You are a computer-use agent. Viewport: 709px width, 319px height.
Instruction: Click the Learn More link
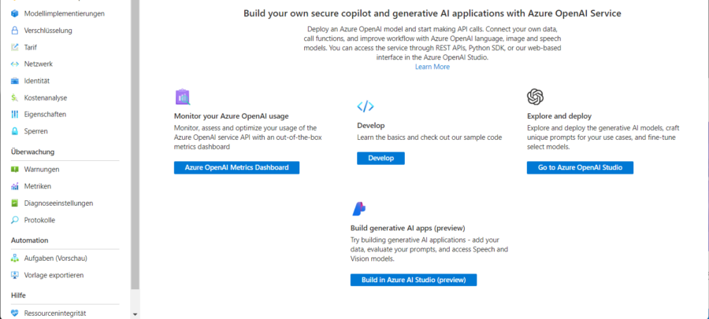pyautogui.click(x=432, y=67)
